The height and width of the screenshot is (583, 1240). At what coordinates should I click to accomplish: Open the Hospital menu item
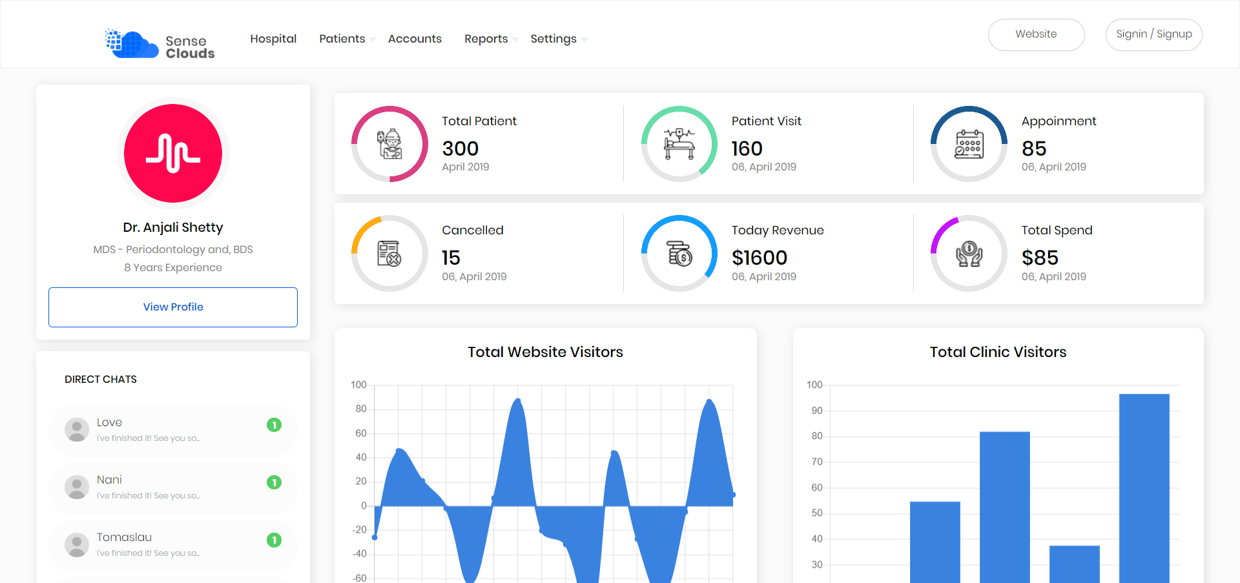273,39
